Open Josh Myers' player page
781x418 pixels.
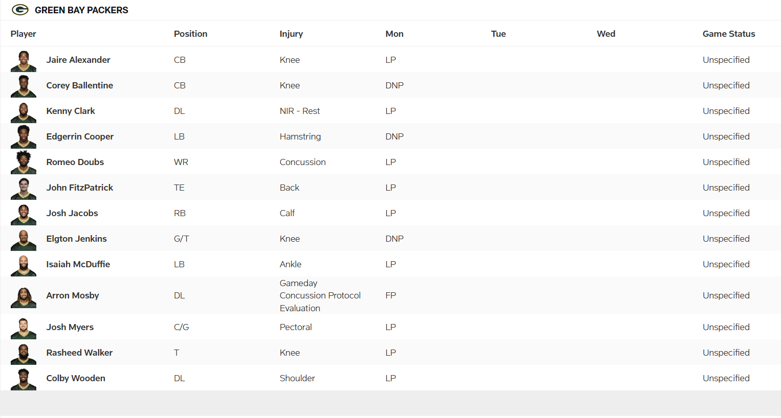click(x=70, y=327)
